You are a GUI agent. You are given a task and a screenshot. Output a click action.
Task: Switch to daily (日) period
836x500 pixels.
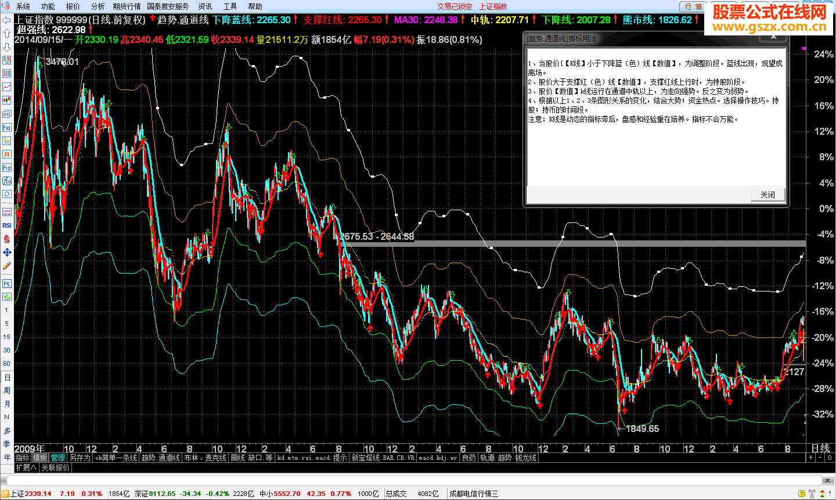(7, 377)
